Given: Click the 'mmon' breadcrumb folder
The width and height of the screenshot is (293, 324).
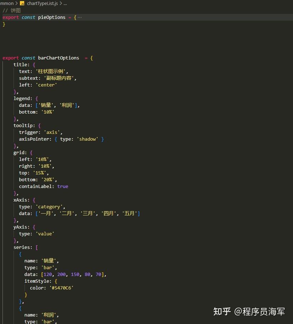Looking at the screenshot, I should (x=7, y=4).
